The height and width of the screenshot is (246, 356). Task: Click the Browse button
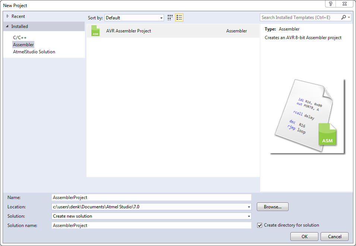[x=272, y=207]
